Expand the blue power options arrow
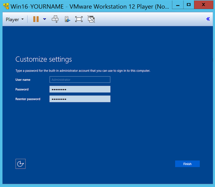This screenshot has height=187, width=215. tap(45, 19)
